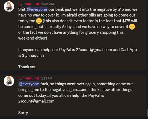Click the $lynnaquinn CashApp tag
This screenshot has height=119, width=148.
(33, 55)
